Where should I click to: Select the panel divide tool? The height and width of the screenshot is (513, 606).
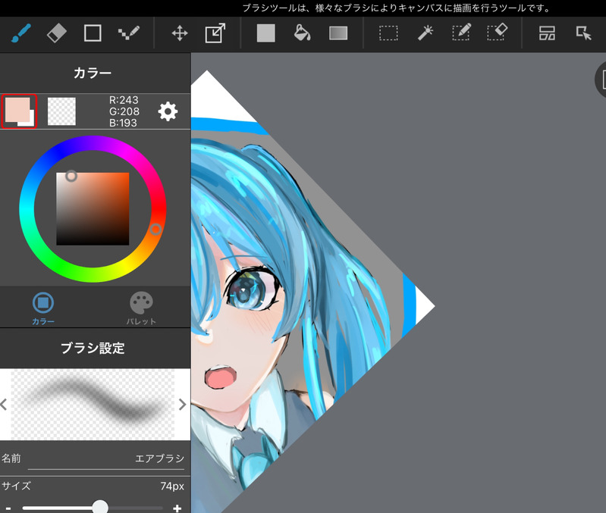[547, 33]
